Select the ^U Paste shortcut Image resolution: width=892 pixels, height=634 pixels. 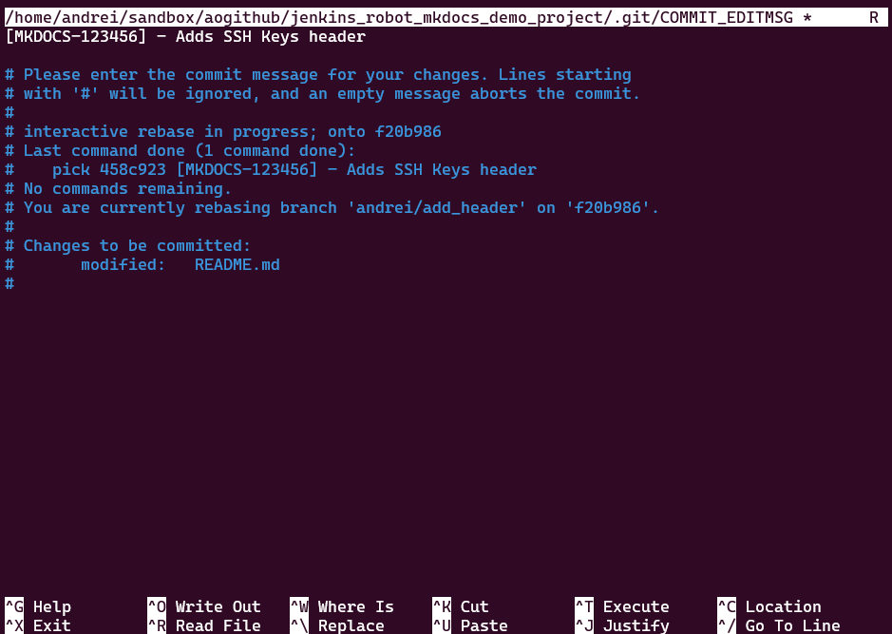pos(470,625)
